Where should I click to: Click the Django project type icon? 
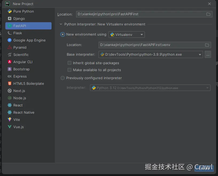(10, 18)
